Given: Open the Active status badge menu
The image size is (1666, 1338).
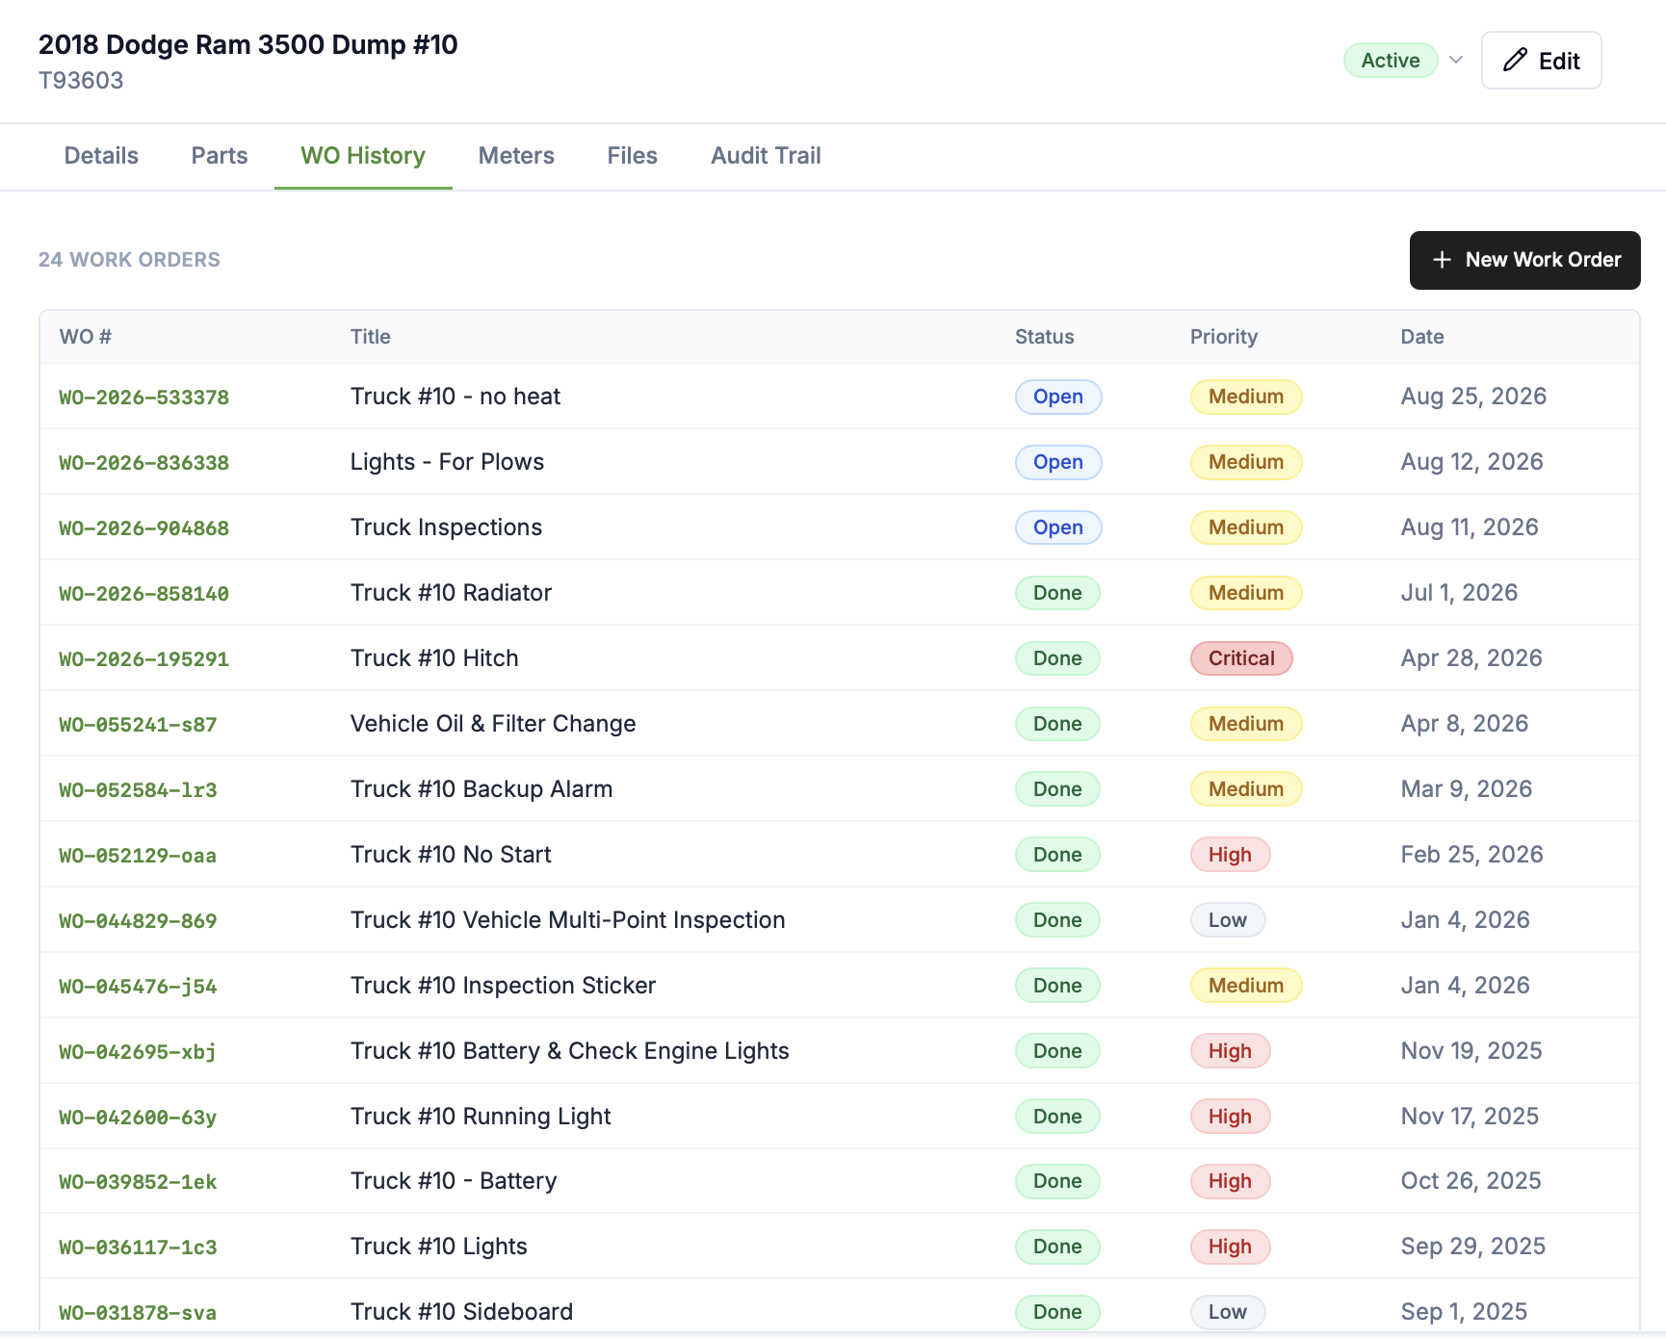Looking at the screenshot, I should pyautogui.click(x=1391, y=60).
